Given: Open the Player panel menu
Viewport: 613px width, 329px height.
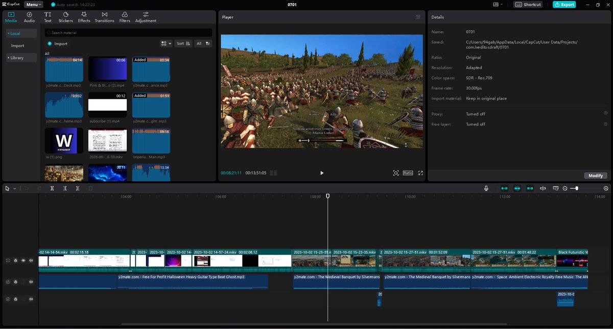Looking at the screenshot, I should click(x=418, y=17).
